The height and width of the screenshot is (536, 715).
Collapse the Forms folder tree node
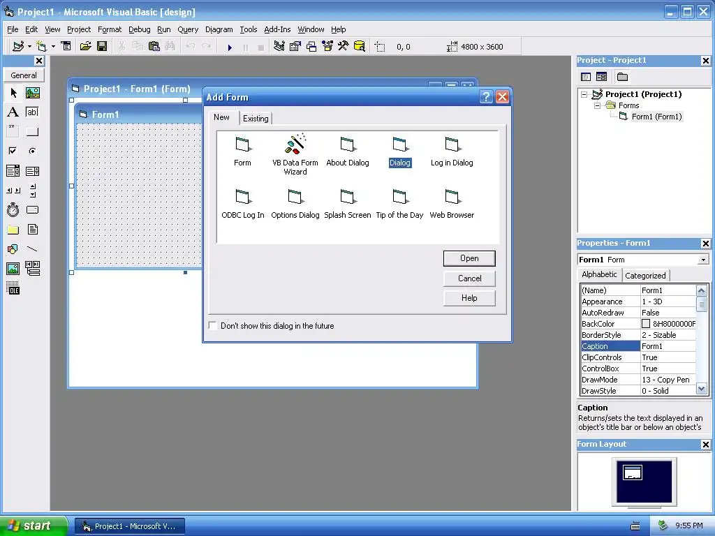point(597,106)
